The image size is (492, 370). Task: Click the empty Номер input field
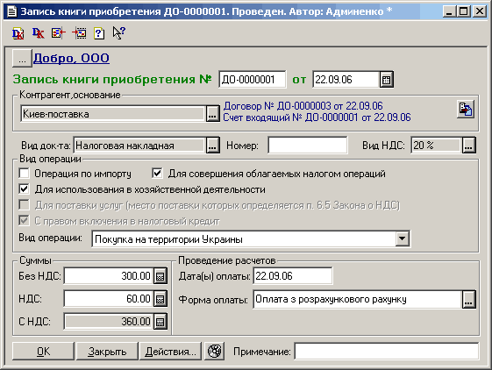[308, 145]
